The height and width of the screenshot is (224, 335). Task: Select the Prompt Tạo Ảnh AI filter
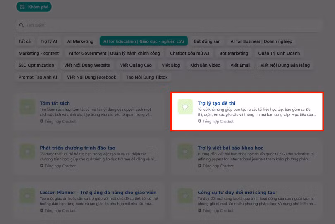(x=38, y=77)
